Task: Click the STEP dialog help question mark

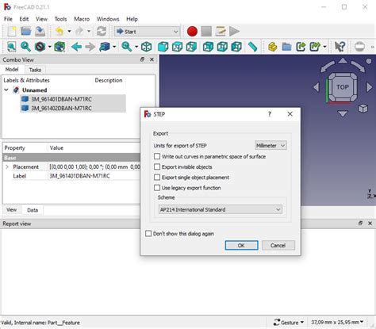Action: 270,114
